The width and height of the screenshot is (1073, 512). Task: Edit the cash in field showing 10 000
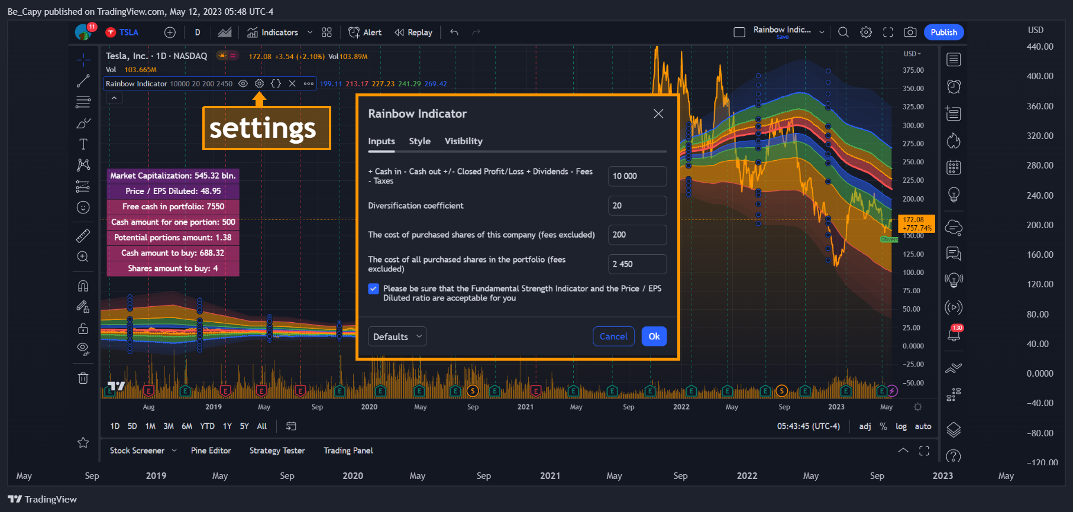637,176
